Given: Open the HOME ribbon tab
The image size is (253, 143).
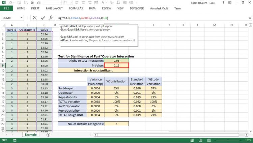Looking at the screenshot, I should tap(21, 8).
